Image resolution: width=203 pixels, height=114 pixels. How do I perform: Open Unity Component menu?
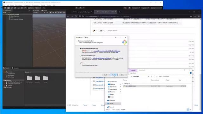coord(27,5)
